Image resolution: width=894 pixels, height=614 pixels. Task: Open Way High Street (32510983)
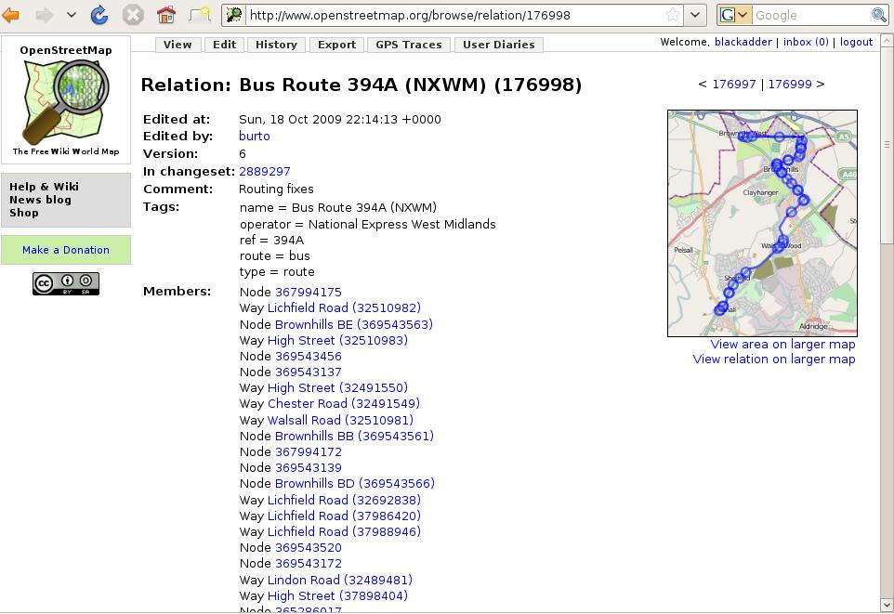(x=337, y=340)
